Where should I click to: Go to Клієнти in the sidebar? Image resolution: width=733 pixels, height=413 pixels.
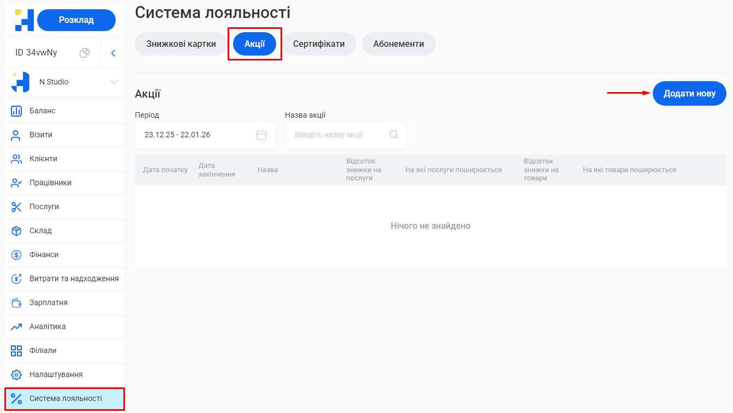pyautogui.click(x=43, y=159)
